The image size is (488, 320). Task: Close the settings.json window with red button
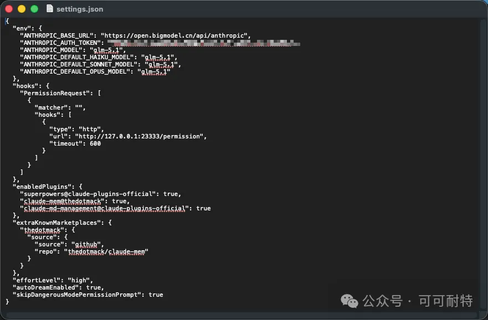[9, 9]
